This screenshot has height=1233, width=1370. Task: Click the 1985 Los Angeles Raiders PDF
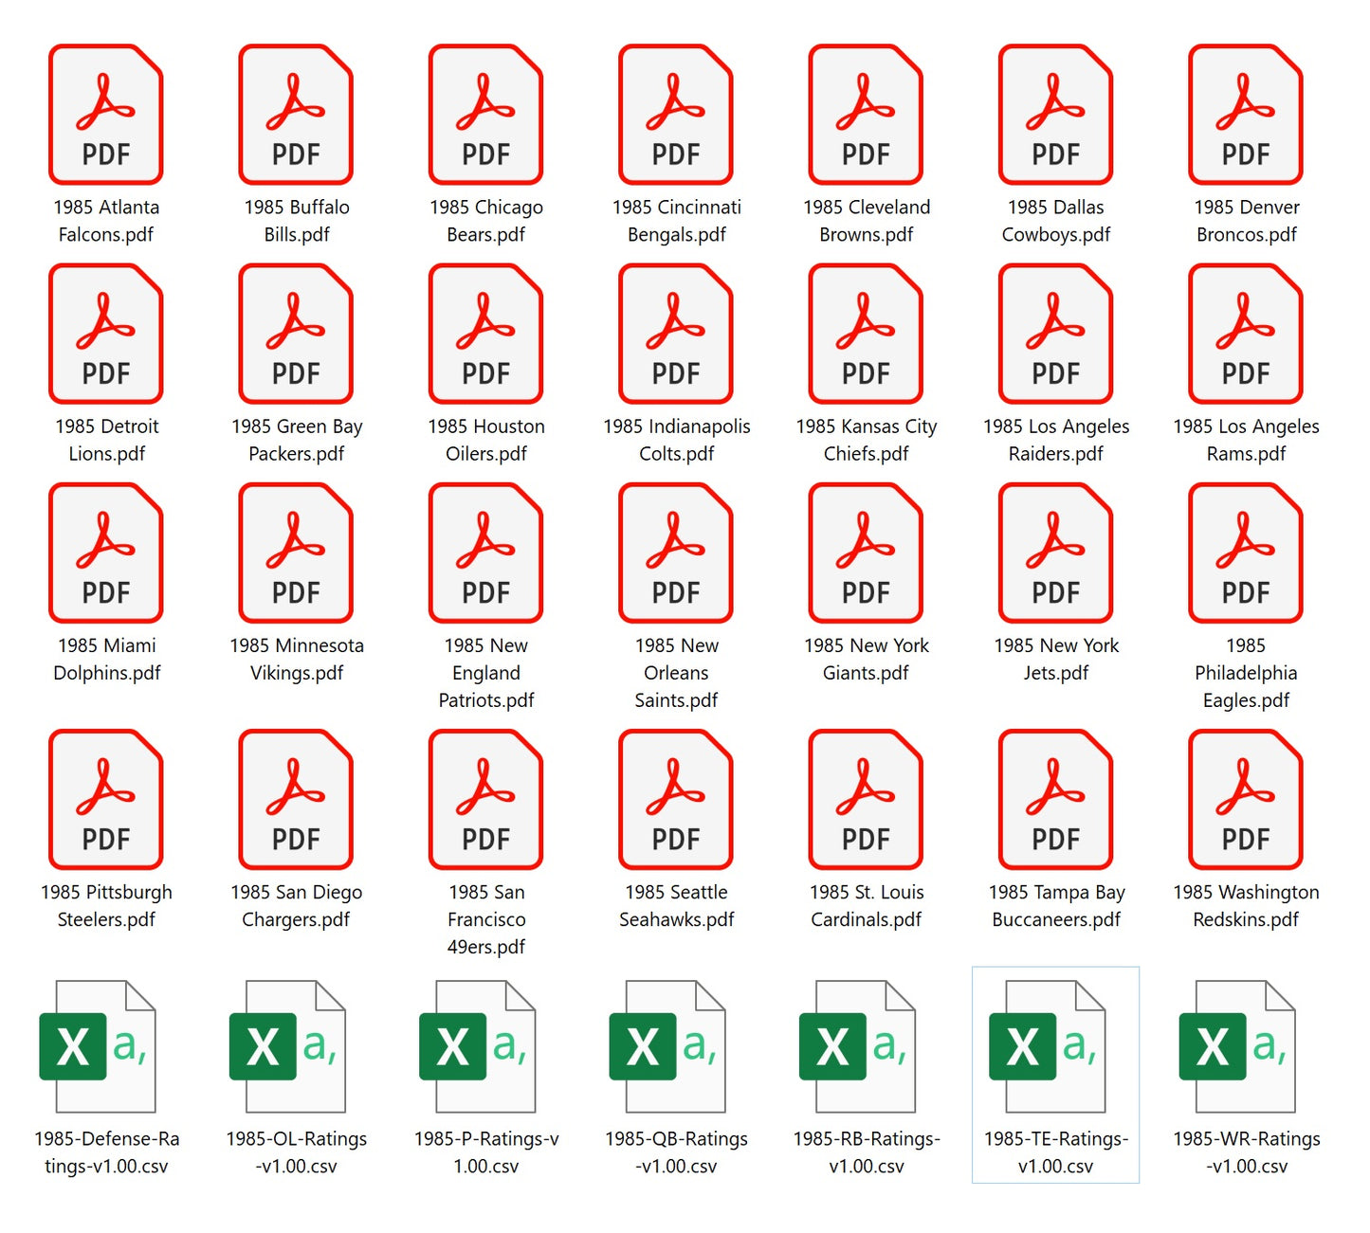1055,334
